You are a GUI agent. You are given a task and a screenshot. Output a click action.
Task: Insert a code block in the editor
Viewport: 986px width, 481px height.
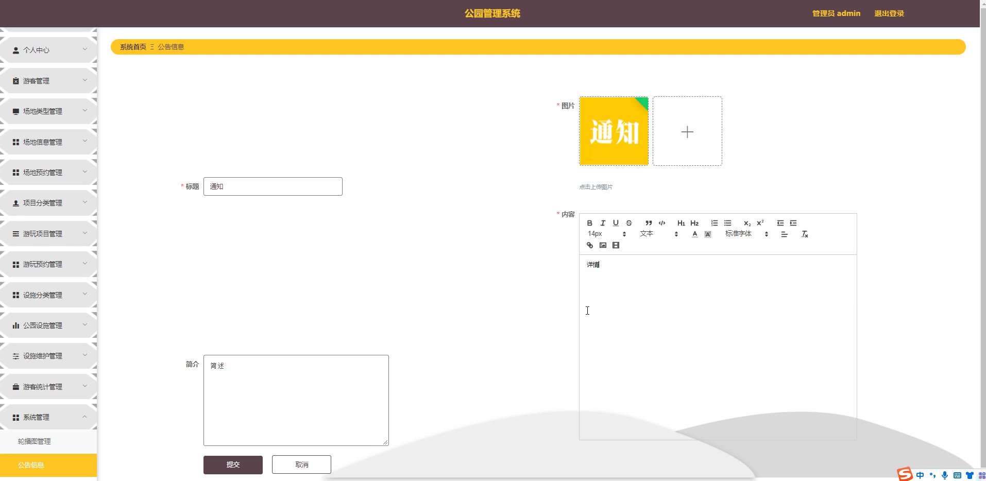pos(662,223)
